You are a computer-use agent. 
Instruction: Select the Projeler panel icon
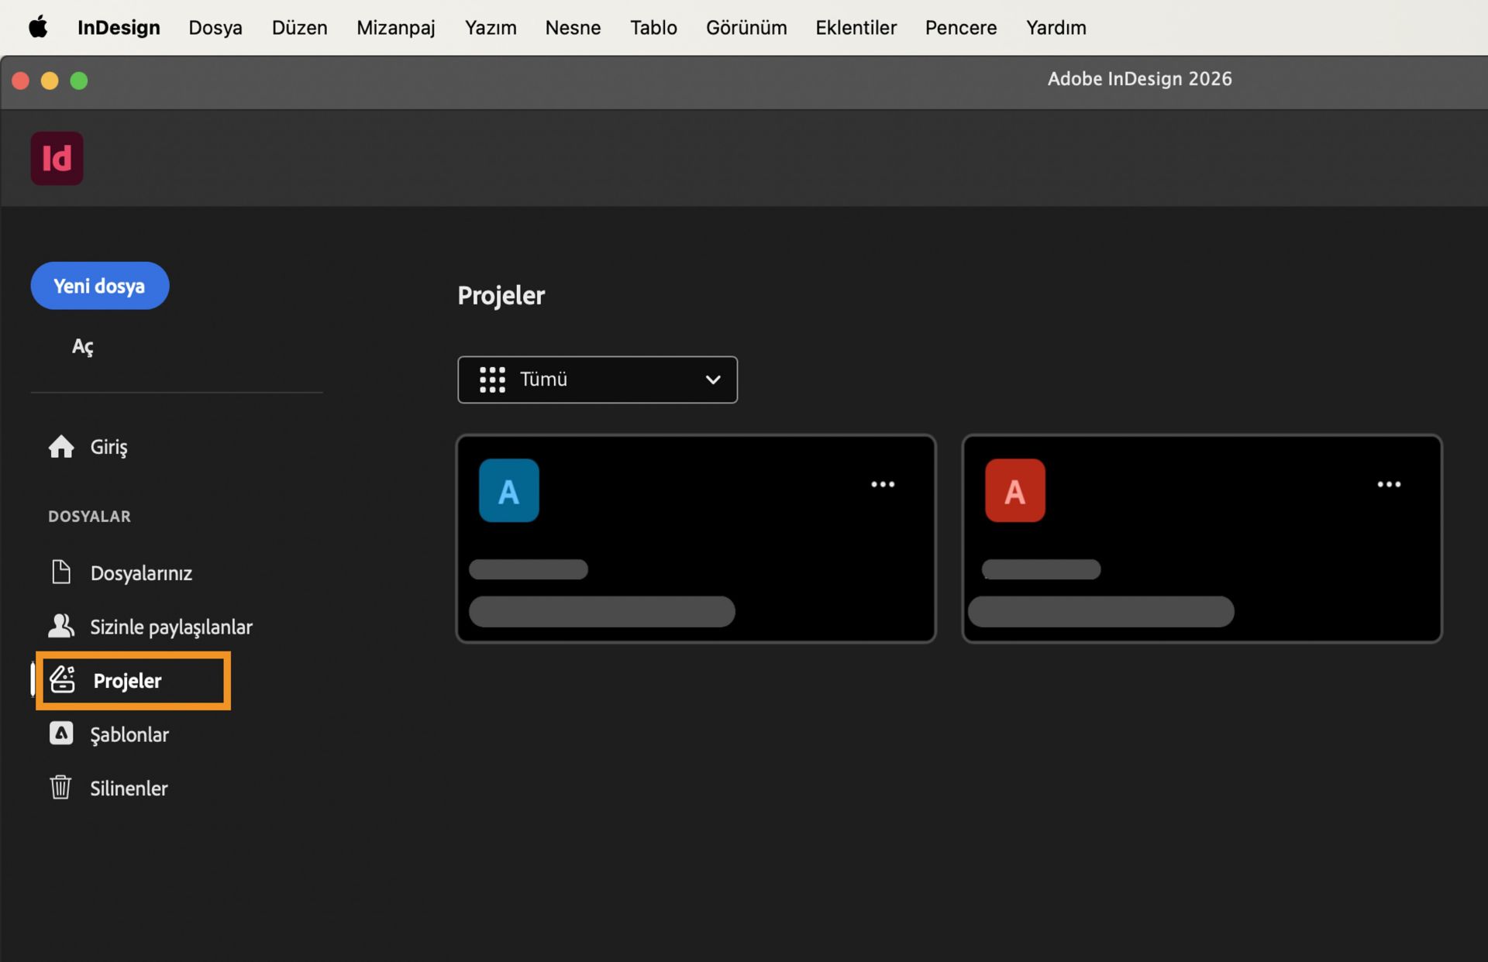click(x=61, y=680)
